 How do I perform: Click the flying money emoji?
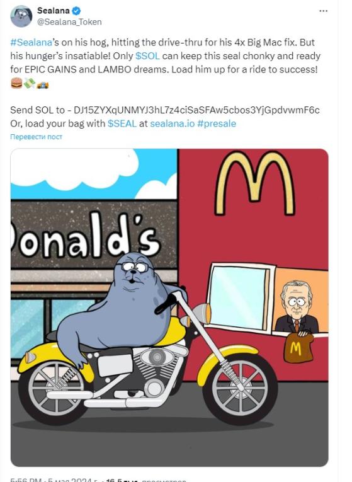click(30, 83)
